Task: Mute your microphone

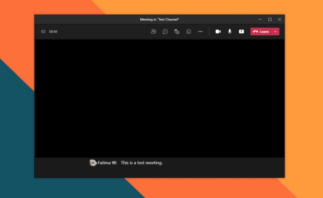Action: click(x=229, y=32)
